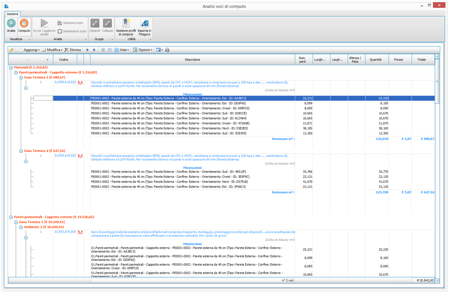Image resolution: width=449 pixels, height=292 pixels.
Task: Switch to the Computo view
Action: click(x=24, y=24)
